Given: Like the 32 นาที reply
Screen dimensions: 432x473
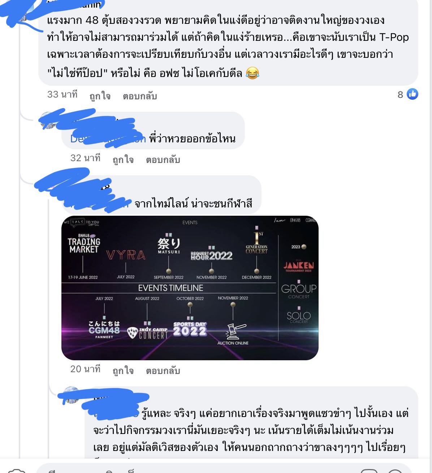Looking at the screenshot, I should point(123,159).
